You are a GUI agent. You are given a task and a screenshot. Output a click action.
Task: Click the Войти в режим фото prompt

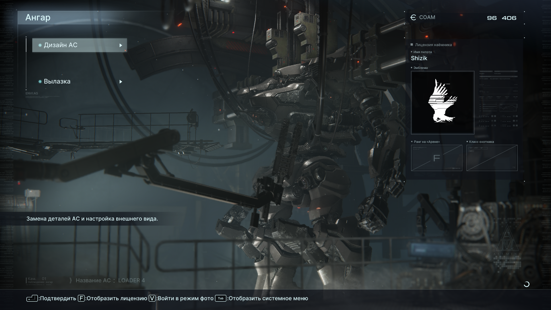pyautogui.click(x=185, y=299)
